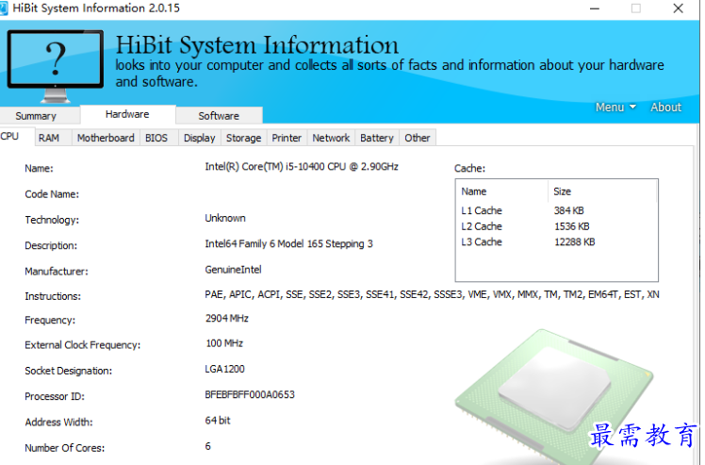The height and width of the screenshot is (465, 705).
Task: Open the Storage sub-tab
Action: pyautogui.click(x=243, y=138)
